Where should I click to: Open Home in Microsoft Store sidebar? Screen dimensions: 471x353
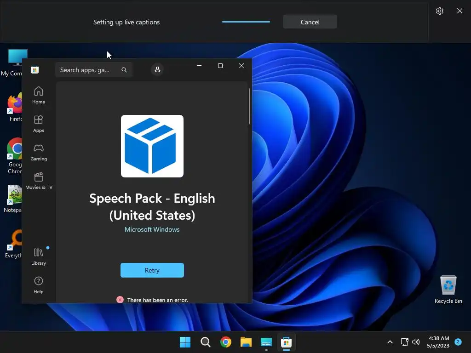pyautogui.click(x=39, y=95)
